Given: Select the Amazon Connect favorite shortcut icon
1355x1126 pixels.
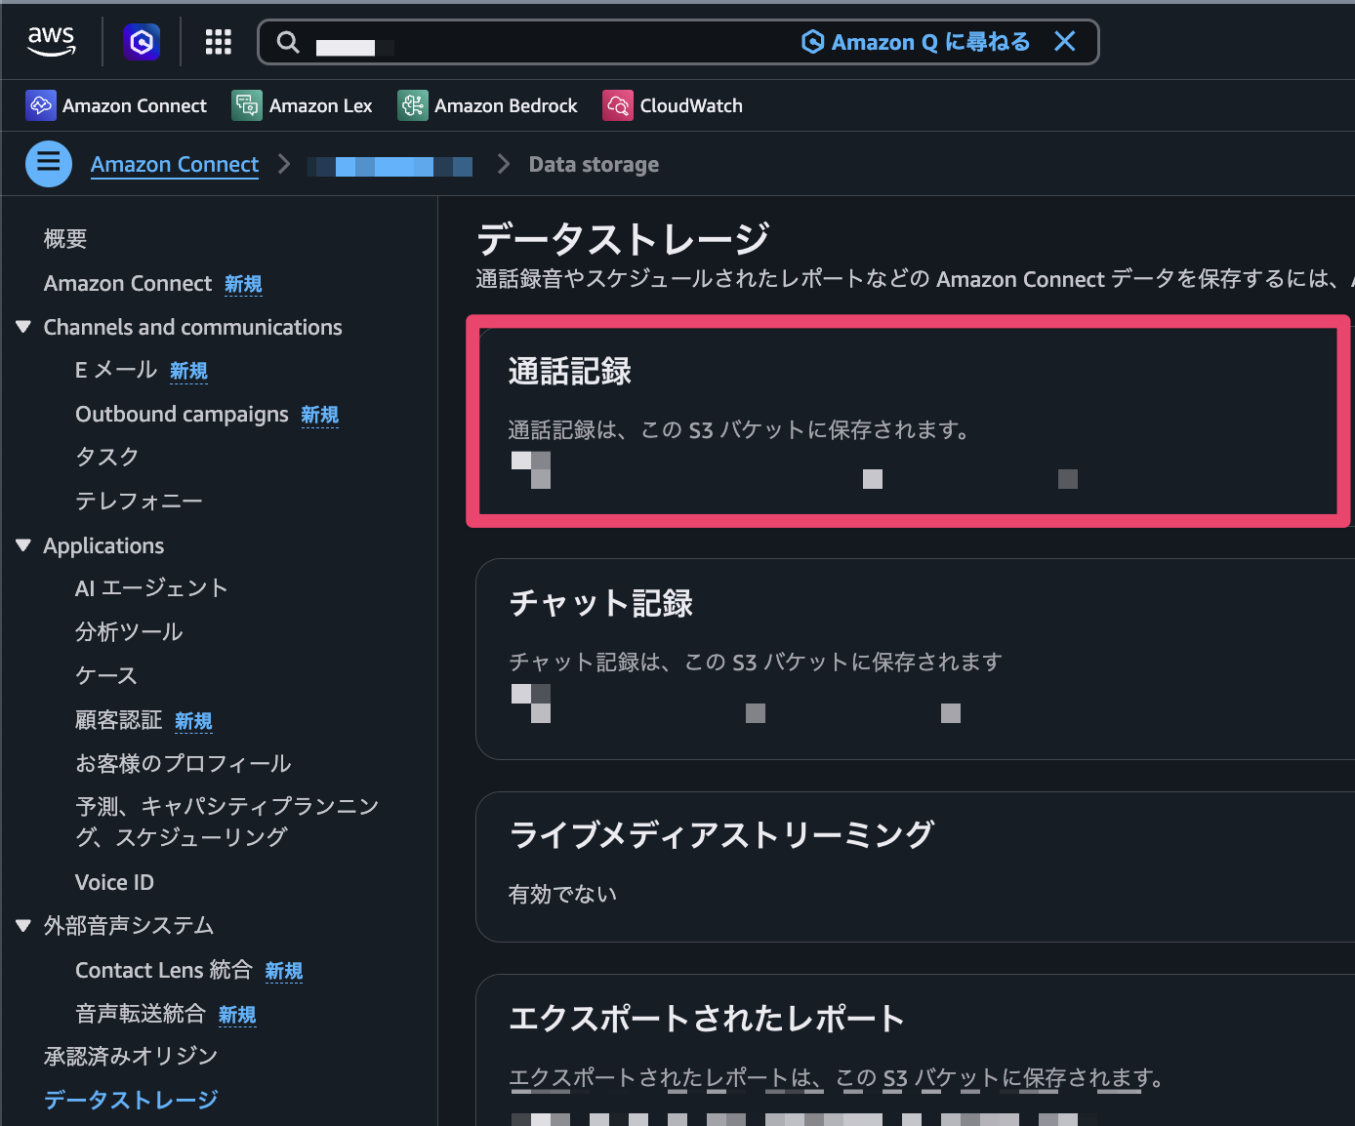Looking at the screenshot, I should [41, 104].
